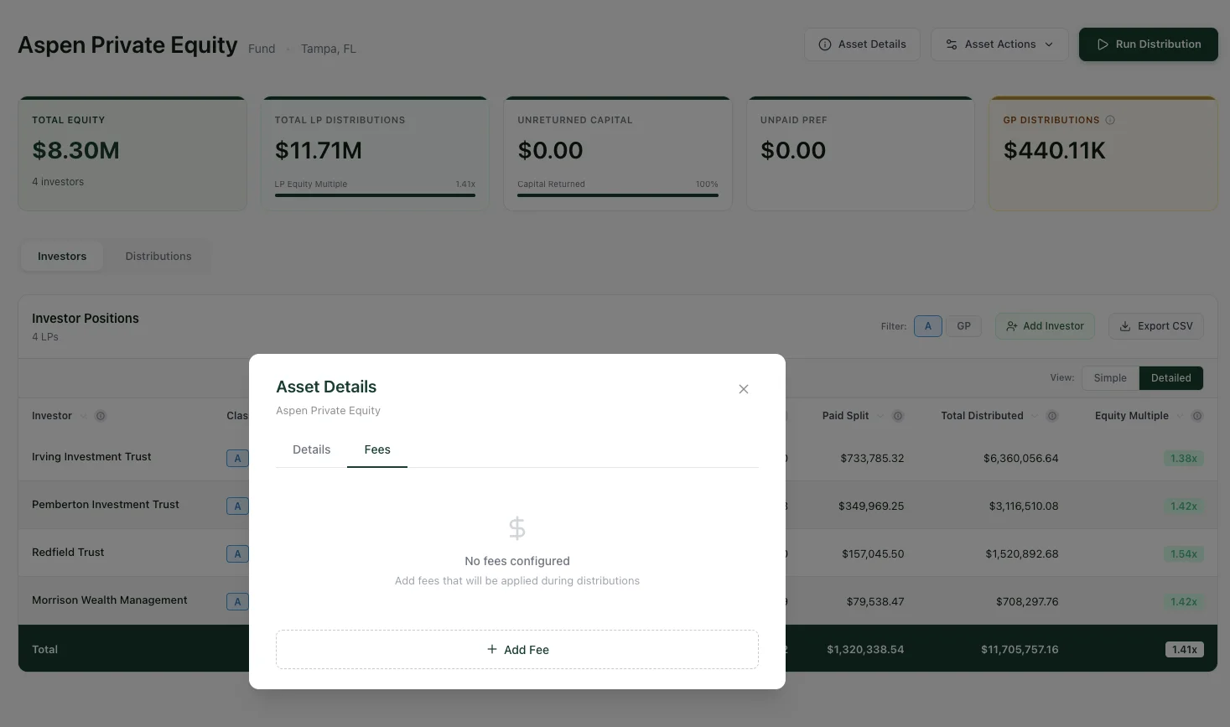1230x727 pixels.
Task: Click Add Fee in the modal
Action: pyautogui.click(x=516, y=649)
